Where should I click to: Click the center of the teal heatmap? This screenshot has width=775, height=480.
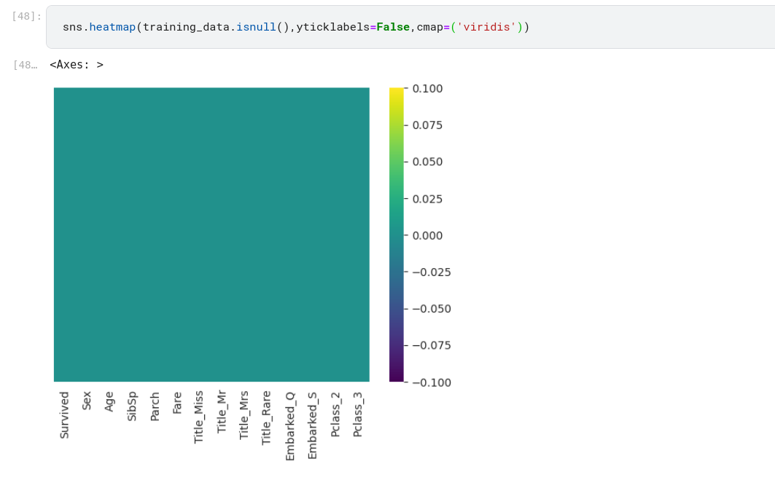click(x=211, y=235)
